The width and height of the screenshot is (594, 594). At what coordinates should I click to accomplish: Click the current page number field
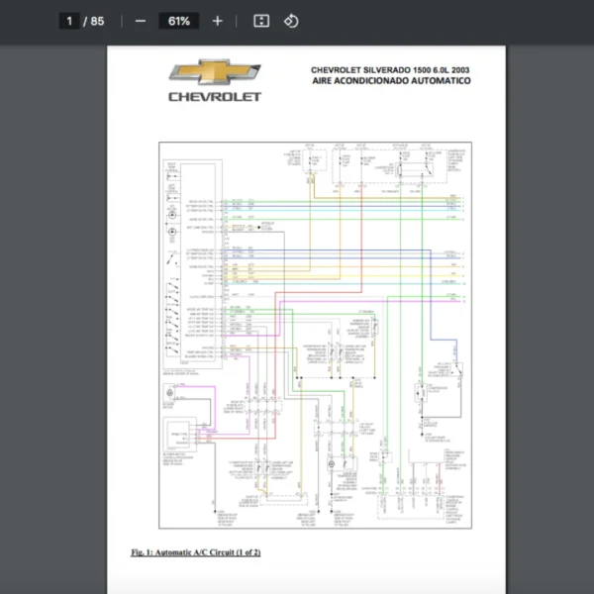coord(69,21)
